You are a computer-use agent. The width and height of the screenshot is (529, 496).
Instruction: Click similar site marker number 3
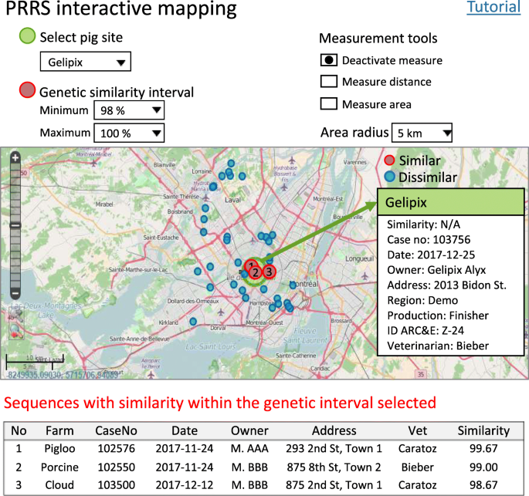(x=268, y=272)
